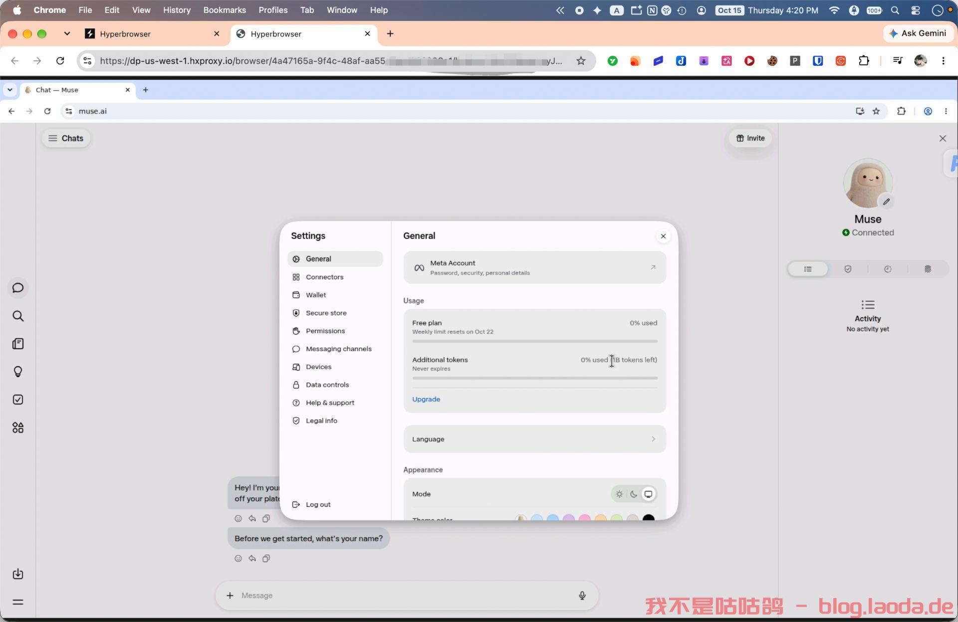Image resolution: width=958 pixels, height=622 pixels.
Task: Click Ask Gemini button
Action: click(x=918, y=33)
